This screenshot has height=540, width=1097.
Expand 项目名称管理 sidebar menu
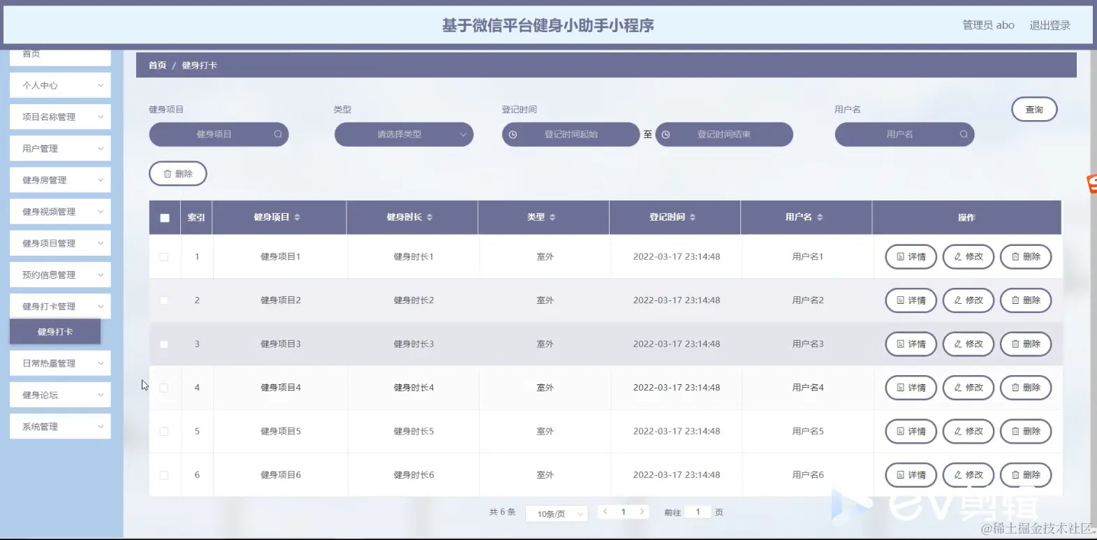[60, 117]
